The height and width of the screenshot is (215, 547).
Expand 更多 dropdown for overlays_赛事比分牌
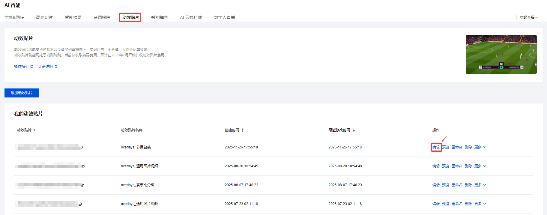(x=480, y=185)
